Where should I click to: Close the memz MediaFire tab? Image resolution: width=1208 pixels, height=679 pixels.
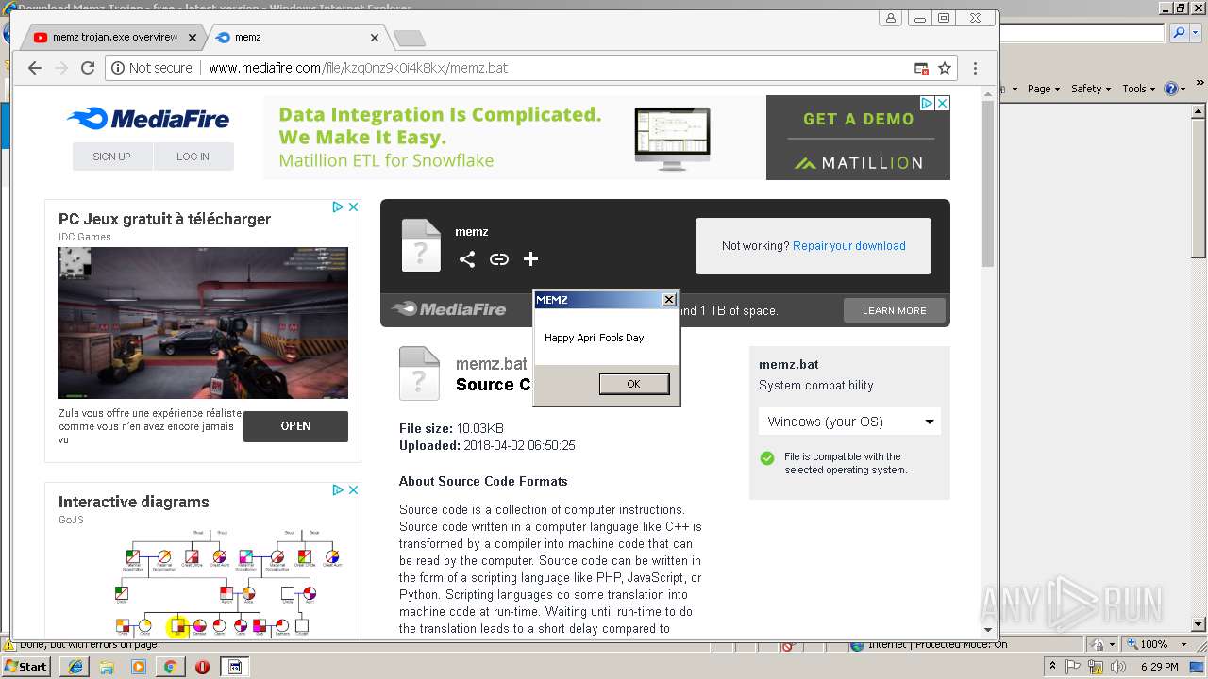[x=375, y=38]
